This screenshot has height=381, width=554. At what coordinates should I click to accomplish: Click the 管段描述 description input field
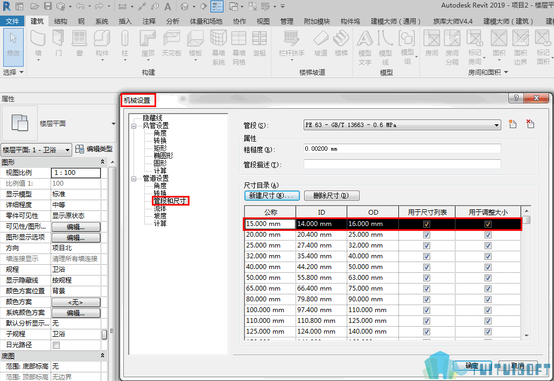point(402,164)
